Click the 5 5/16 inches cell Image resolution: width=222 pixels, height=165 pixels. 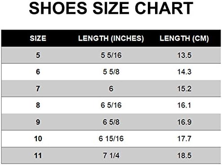(111, 55)
